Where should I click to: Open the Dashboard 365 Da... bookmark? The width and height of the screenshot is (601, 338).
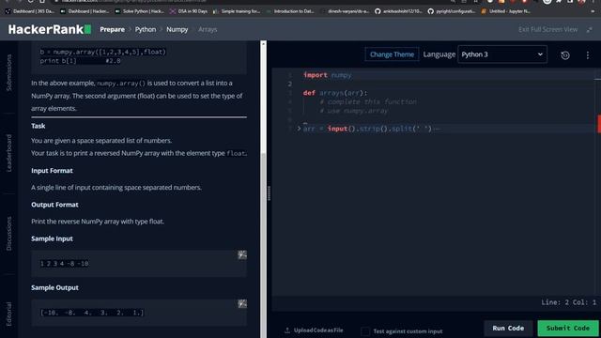coord(30,11)
